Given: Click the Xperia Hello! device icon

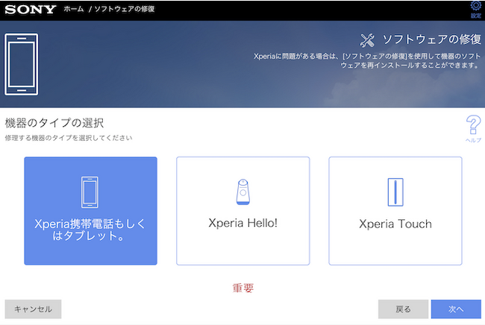Looking at the screenshot, I should click(x=242, y=192).
